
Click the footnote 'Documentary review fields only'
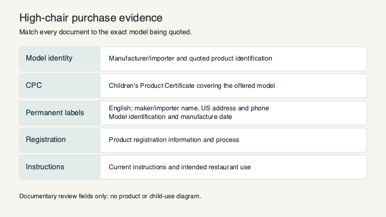click(63, 196)
